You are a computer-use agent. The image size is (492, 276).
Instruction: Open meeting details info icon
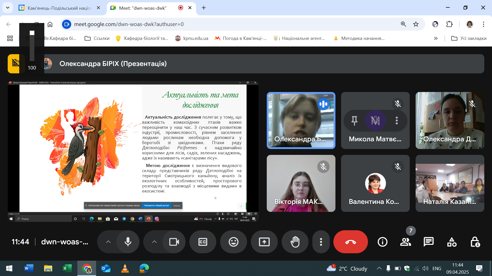[382, 242]
